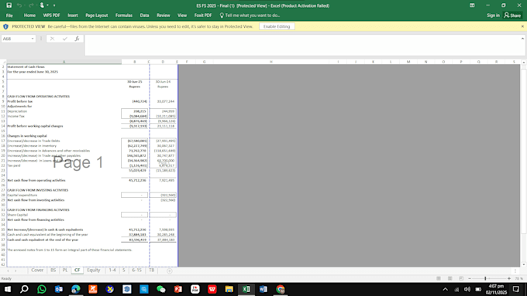This screenshot has height=296, width=527.
Task: Click the next sheet navigation arrow
Action: [15, 270]
